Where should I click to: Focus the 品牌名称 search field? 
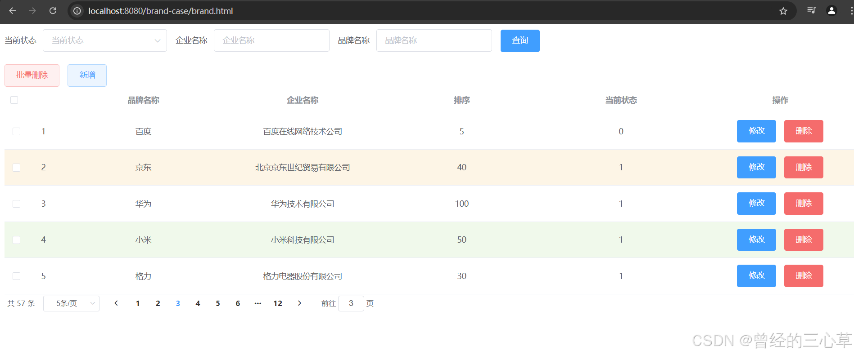click(x=434, y=40)
